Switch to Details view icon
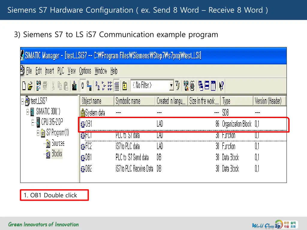 (117, 86)
